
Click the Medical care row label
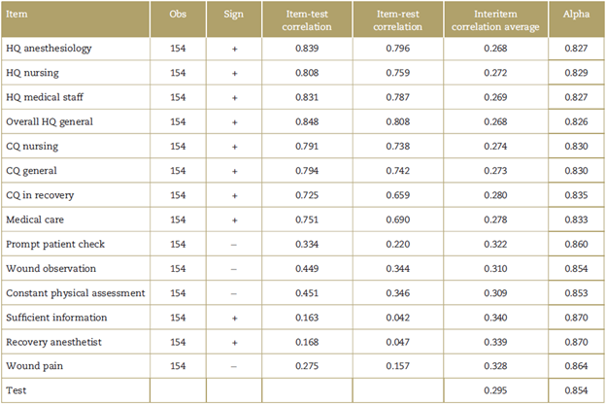click(x=34, y=219)
